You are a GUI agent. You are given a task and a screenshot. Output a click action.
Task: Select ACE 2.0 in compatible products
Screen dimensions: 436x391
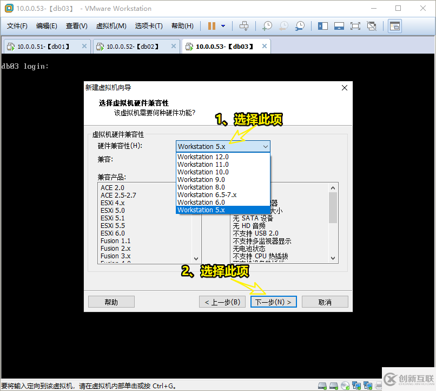click(113, 188)
